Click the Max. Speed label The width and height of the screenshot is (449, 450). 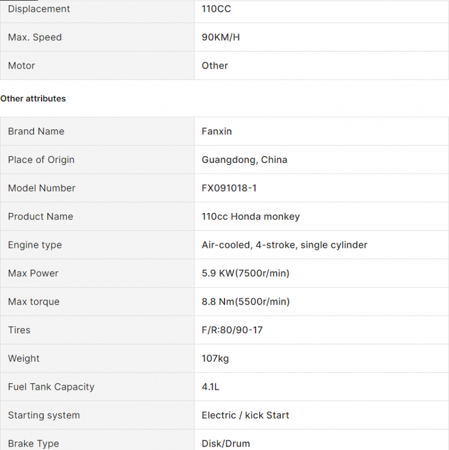[x=35, y=37]
